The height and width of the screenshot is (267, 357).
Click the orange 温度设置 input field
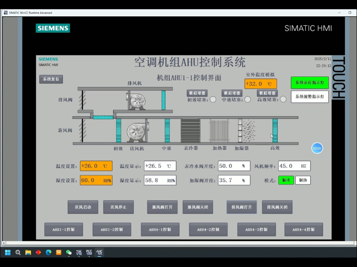96,166
